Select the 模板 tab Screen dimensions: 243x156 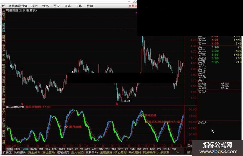17,149
